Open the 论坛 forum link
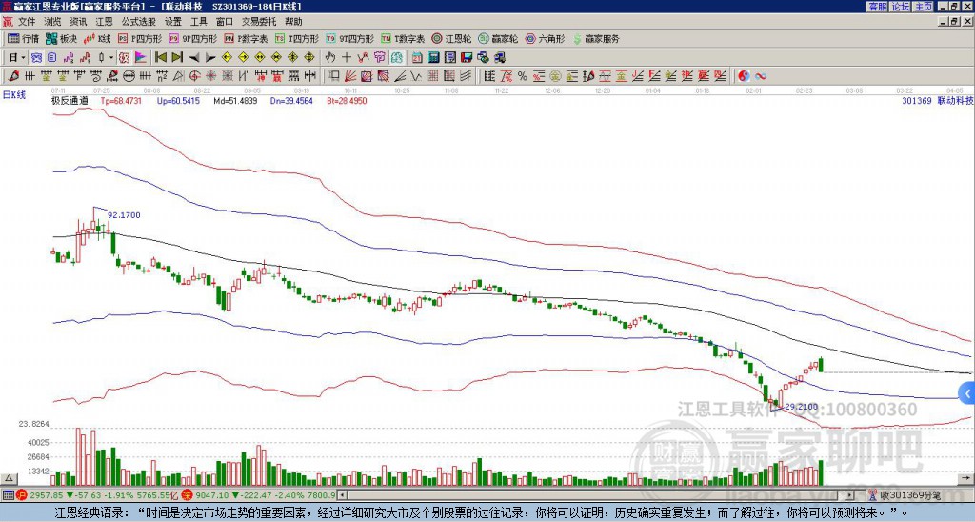The width and height of the screenshot is (975, 522). click(900, 7)
